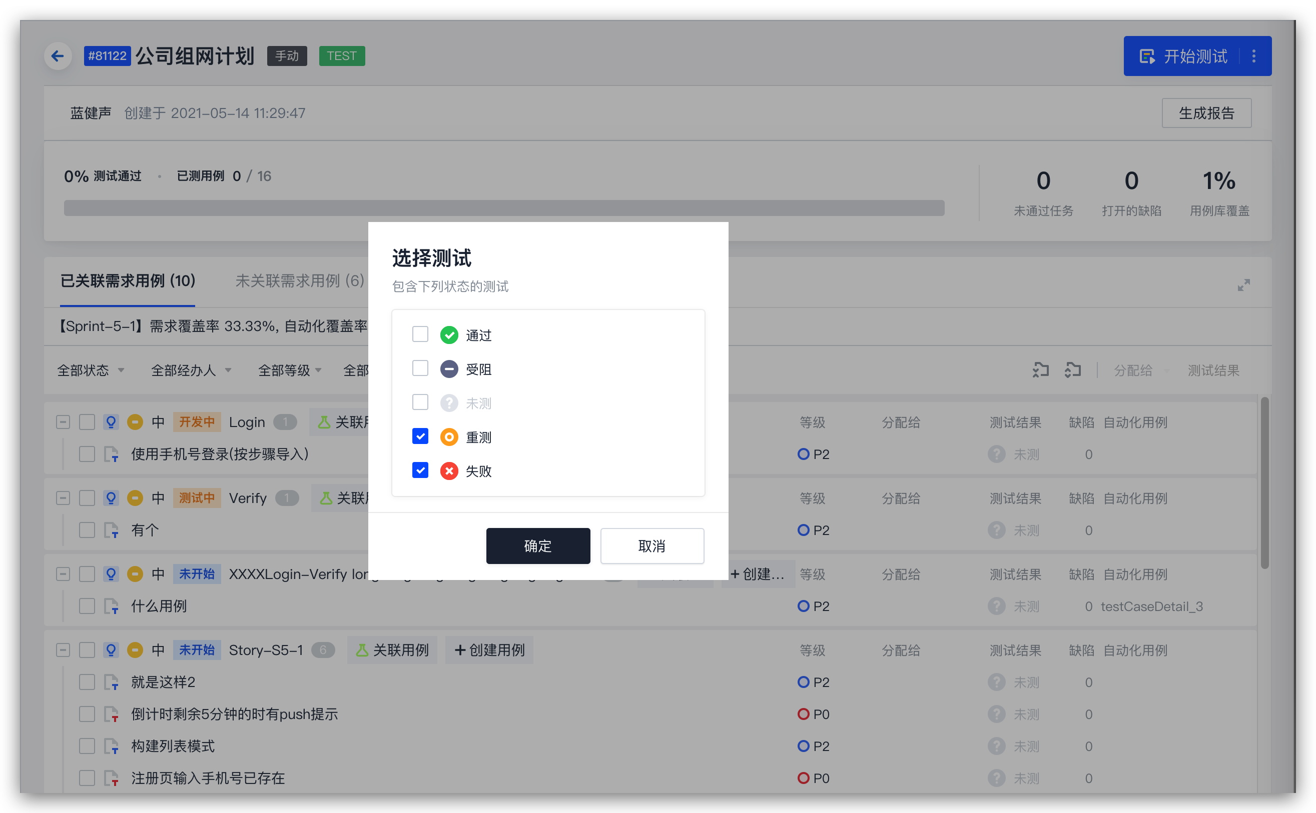Click the case file icon beside 有个

click(111, 530)
